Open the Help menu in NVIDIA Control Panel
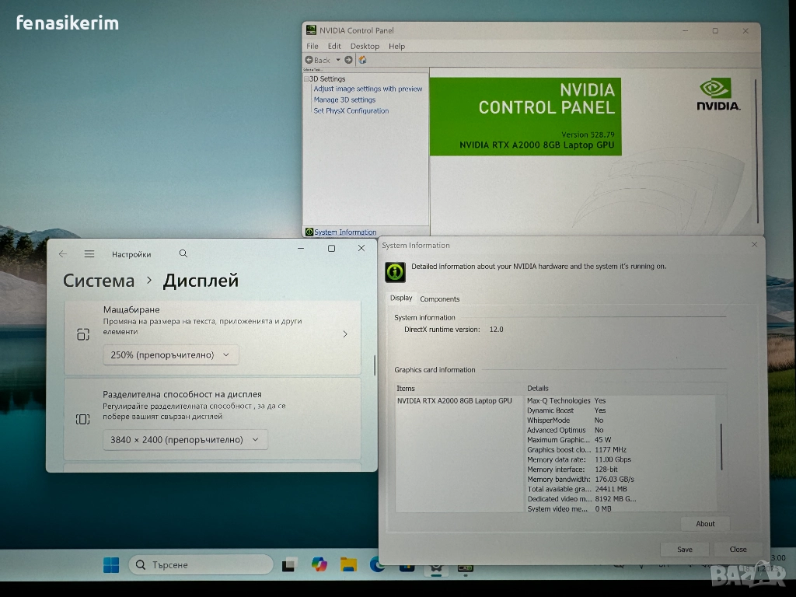This screenshot has width=796, height=597. click(x=396, y=46)
